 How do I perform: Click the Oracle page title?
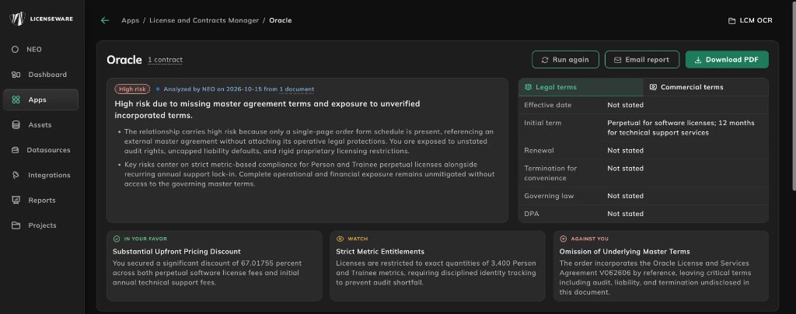(124, 60)
